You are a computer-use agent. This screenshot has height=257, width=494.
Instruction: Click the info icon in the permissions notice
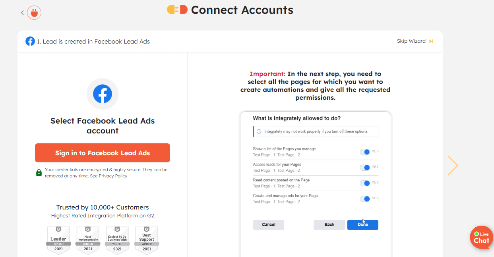point(259,131)
